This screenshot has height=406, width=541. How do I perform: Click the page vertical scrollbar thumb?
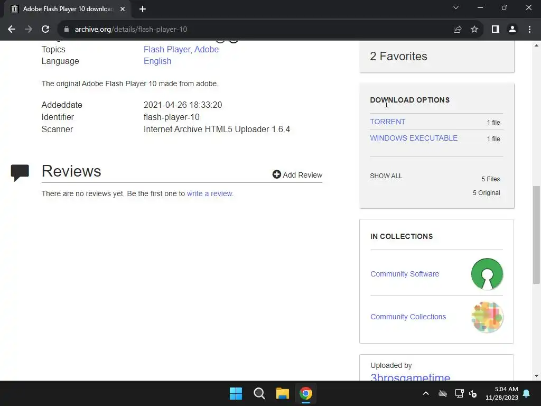click(x=536, y=235)
